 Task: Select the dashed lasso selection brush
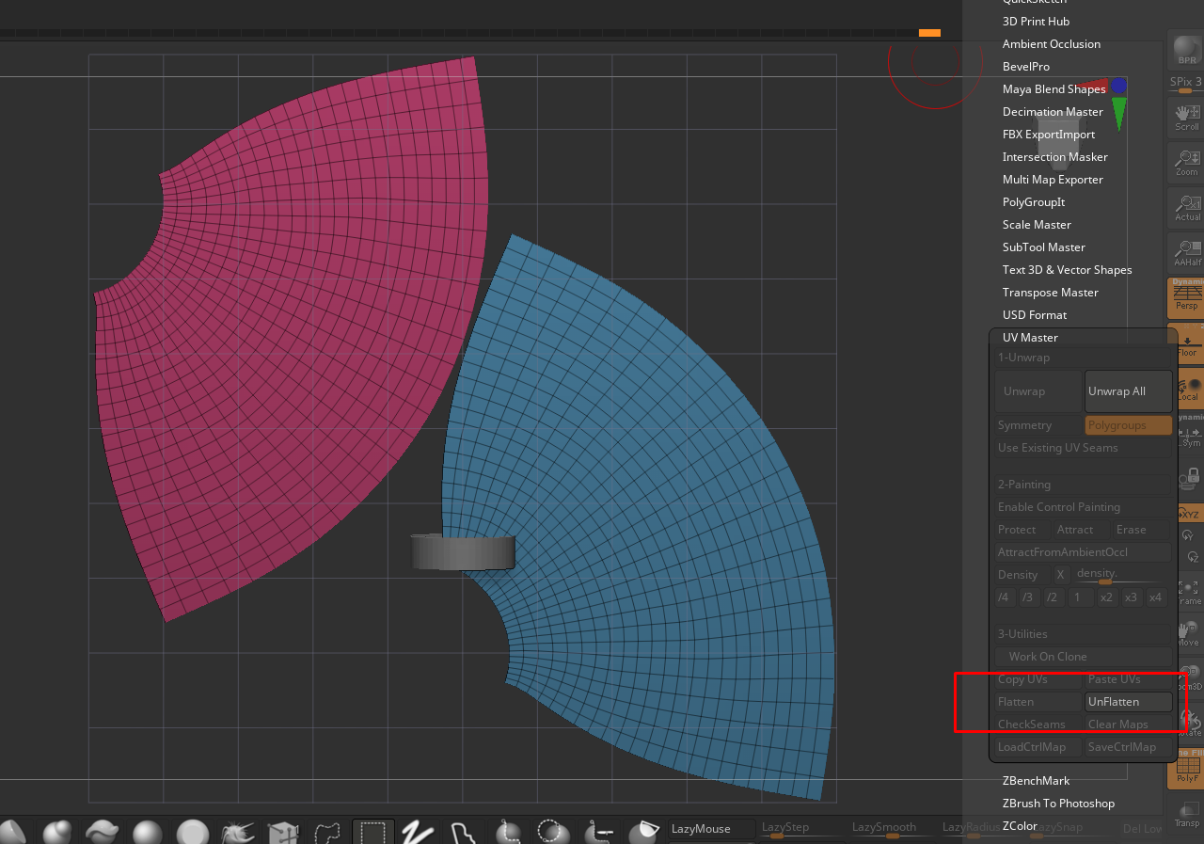pos(328,834)
